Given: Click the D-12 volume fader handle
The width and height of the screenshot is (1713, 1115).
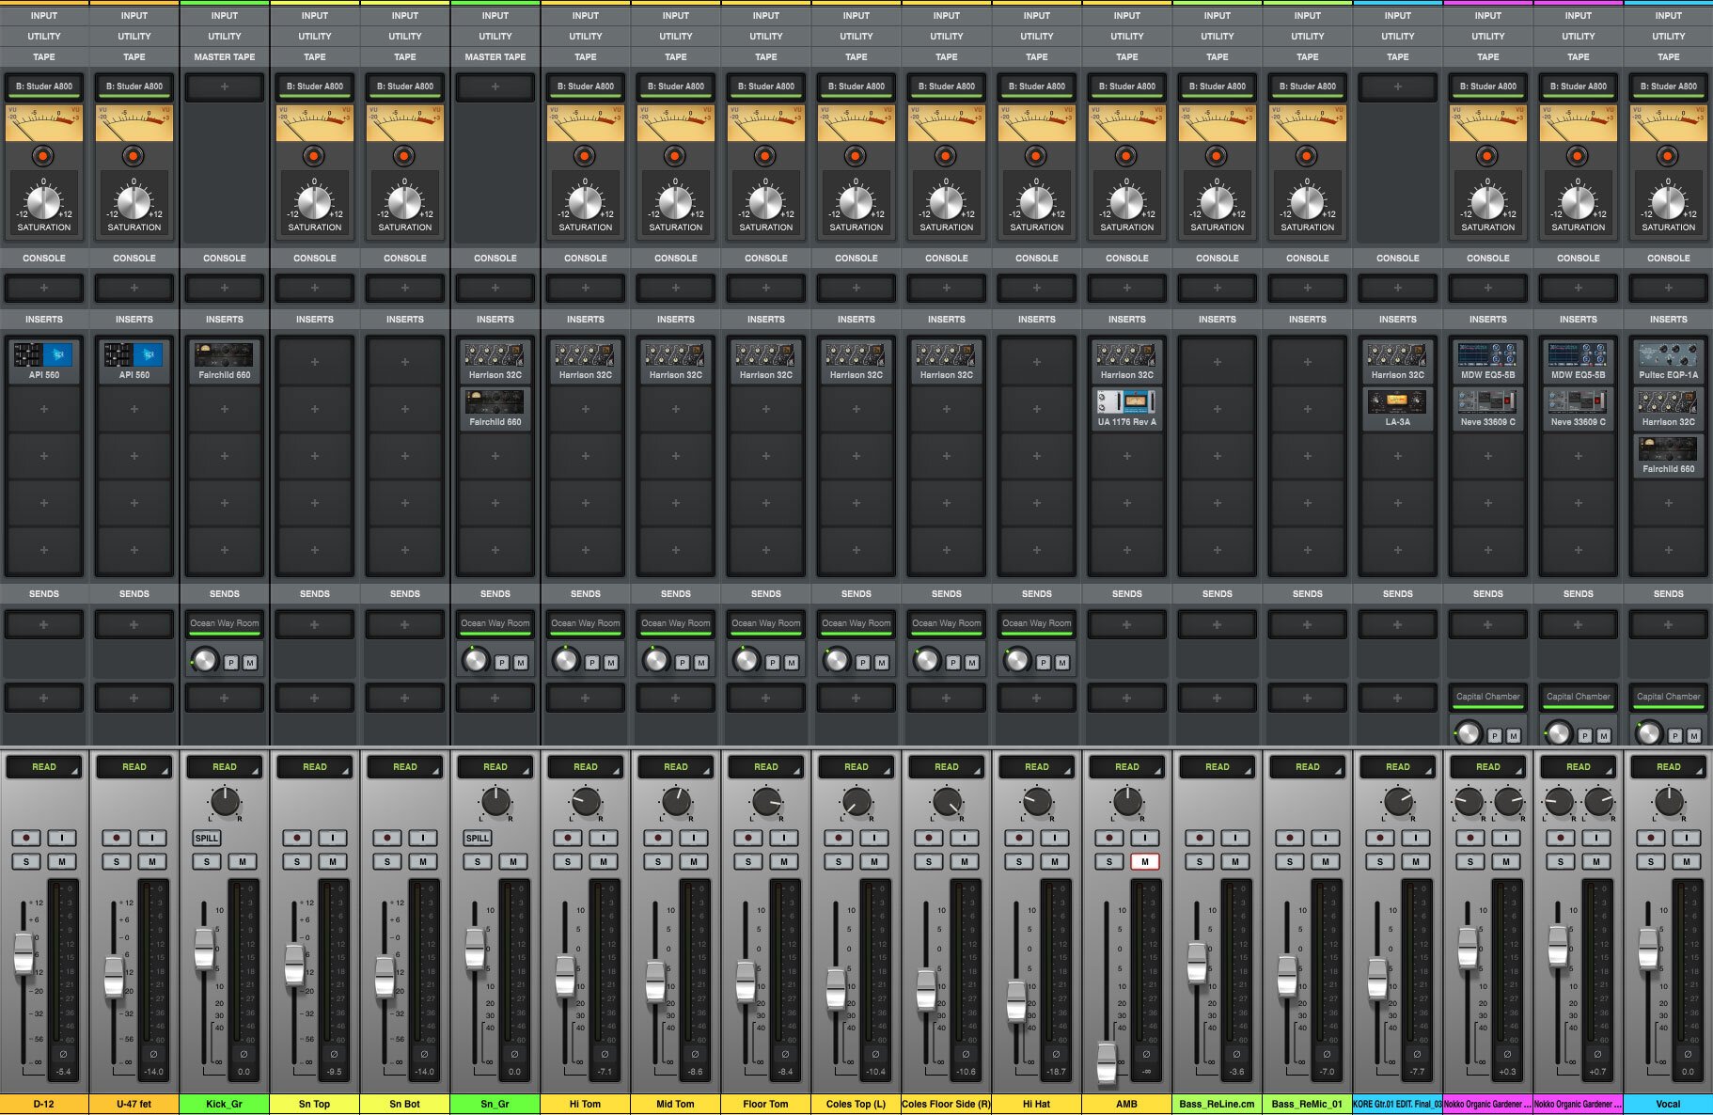Looking at the screenshot, I should (24, 952).
